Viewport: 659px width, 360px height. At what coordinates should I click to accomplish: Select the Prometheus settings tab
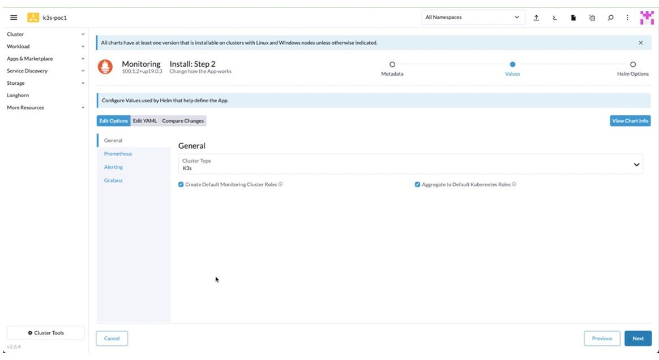point(118,154)
